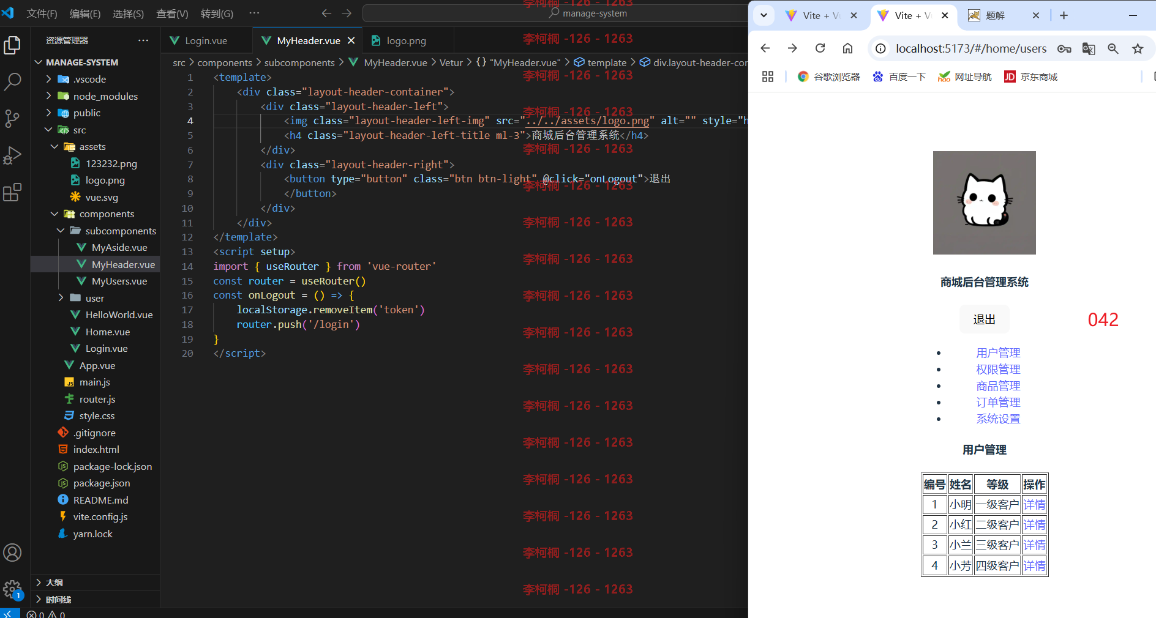
Task: Click the explorer panel more actions ellipsis
Action: (x=143, y=40)
